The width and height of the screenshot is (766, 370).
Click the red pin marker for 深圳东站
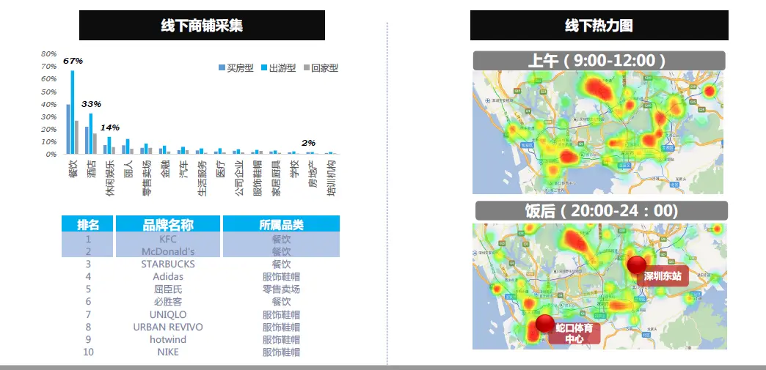637,264
